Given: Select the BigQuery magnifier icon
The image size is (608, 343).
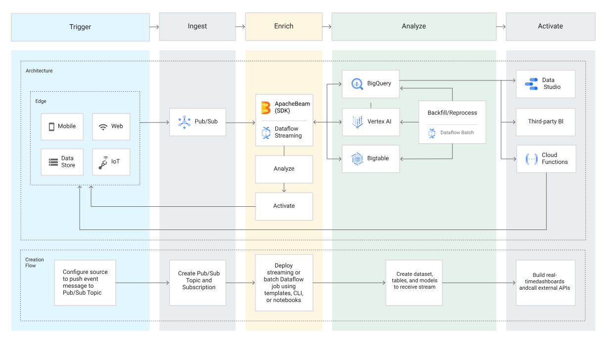Looking at the screenshot, I should click(x=357, y=83).
